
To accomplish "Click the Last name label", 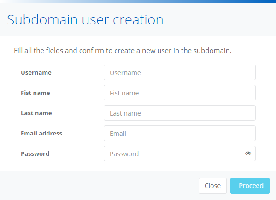I will pos(36,113).
